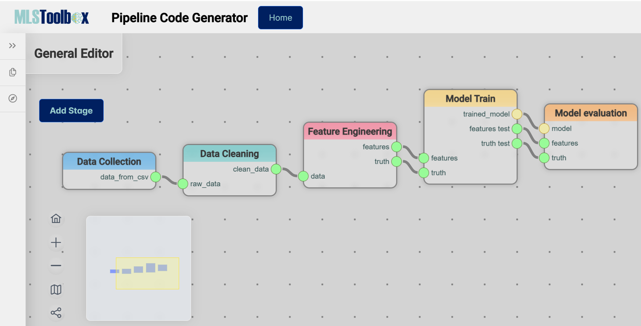This screenshot has height=326, width=641.
Task: Click the MLSToolbox logo
Action: pyautogui.click(x=52, y=17)
